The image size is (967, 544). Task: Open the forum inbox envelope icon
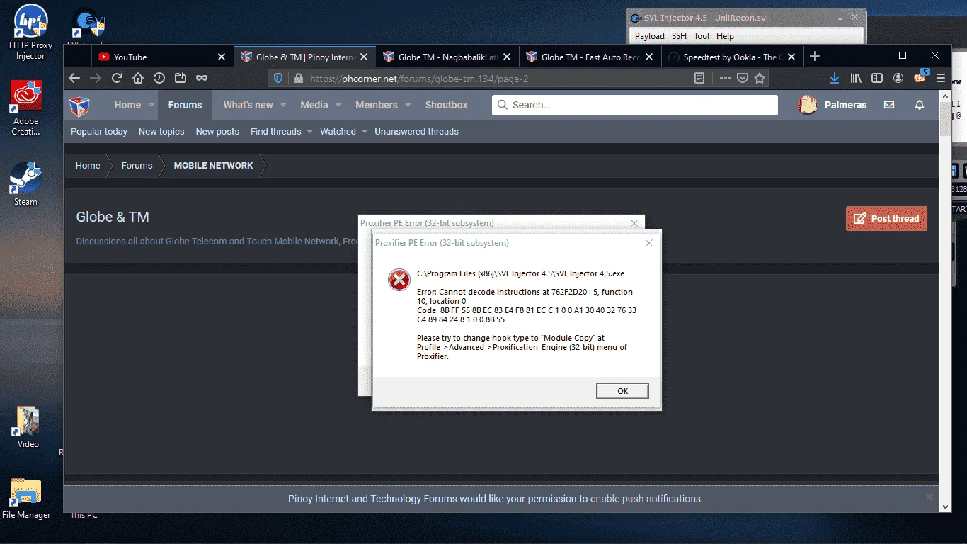(x=889, y=105)
